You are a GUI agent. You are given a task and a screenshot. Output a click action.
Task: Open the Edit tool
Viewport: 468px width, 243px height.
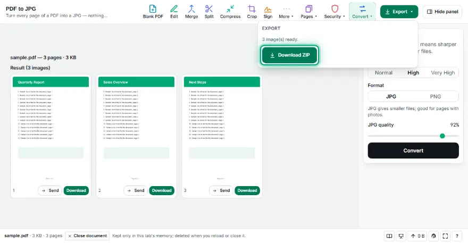coord(174,12)
